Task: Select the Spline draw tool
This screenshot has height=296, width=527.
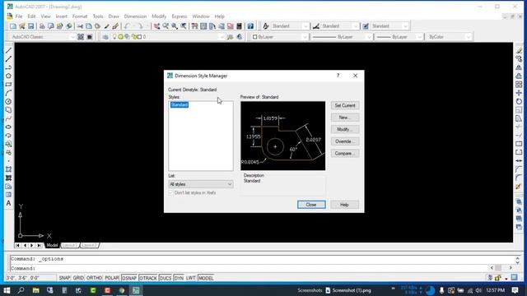Action: pyautogui.click(x=8, y=118)
